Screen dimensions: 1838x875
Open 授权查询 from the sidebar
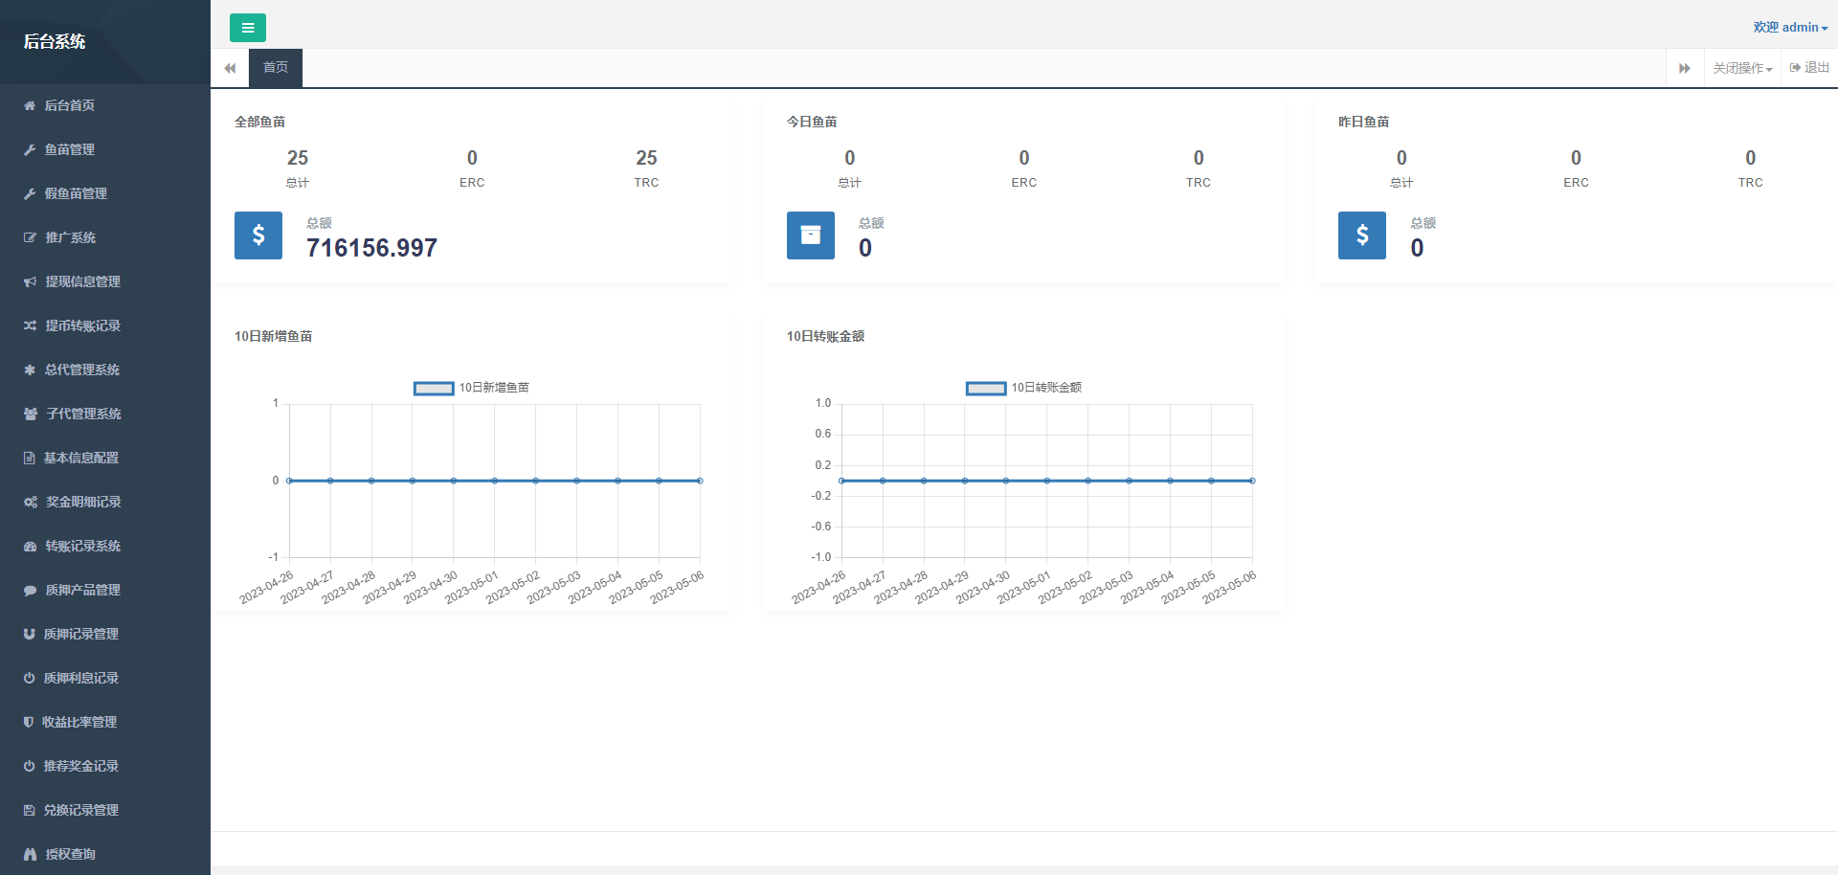[70, 854]
